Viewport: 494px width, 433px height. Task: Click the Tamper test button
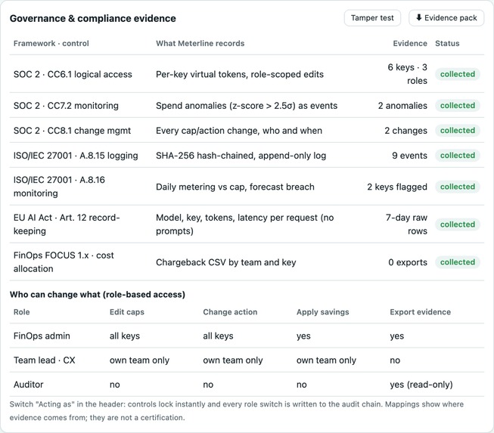372,18
